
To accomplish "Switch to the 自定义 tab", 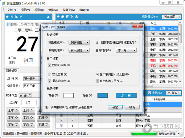I will coord(25,96).
